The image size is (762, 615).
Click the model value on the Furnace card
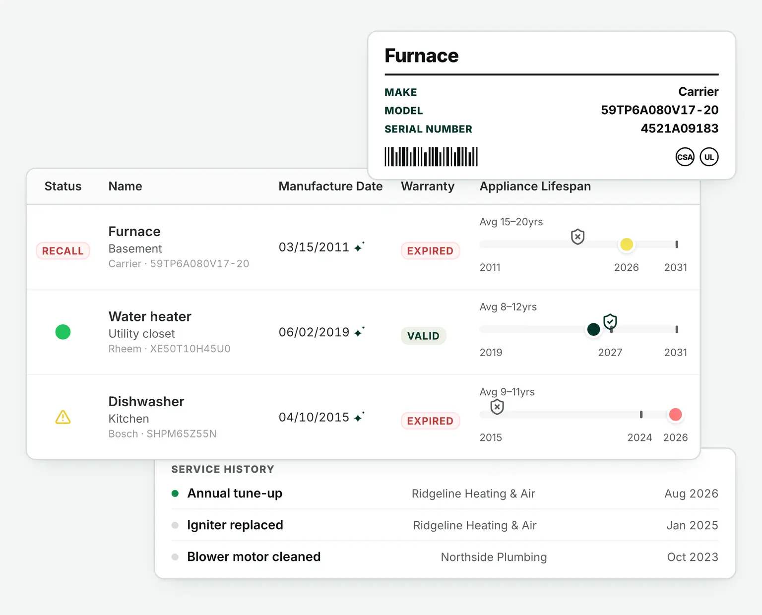pos(660,110)
